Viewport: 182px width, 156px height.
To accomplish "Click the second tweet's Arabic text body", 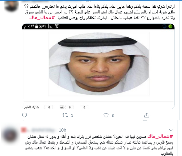I will click(x=99, y=145).
